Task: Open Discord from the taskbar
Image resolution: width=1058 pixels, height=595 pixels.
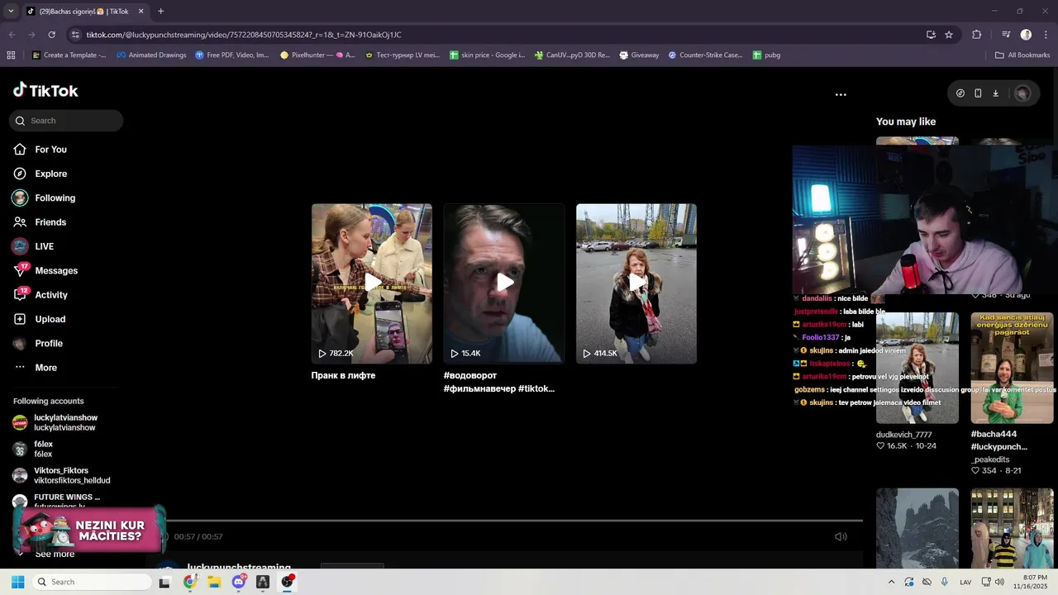Action: [239, 582]
